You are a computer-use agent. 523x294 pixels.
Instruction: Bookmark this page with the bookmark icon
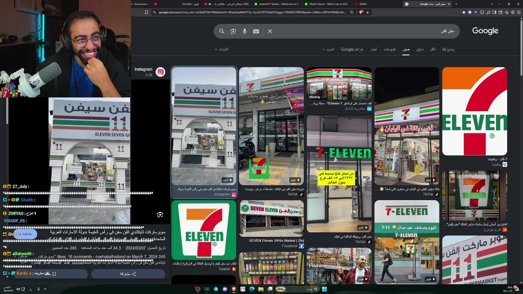pyautogui.click(x=146, y=12)
